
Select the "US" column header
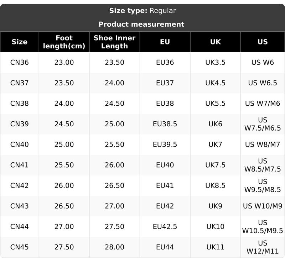point(263,42)
